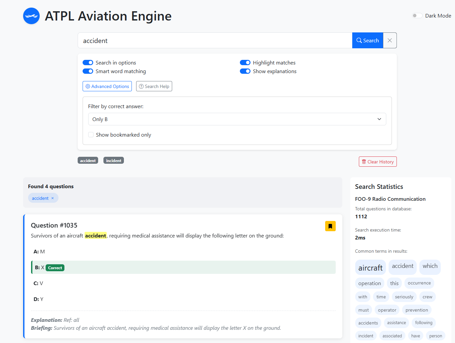This screenshot has height=343, width=455.
Task: Click the airplane logo icon
Action: 31,16
